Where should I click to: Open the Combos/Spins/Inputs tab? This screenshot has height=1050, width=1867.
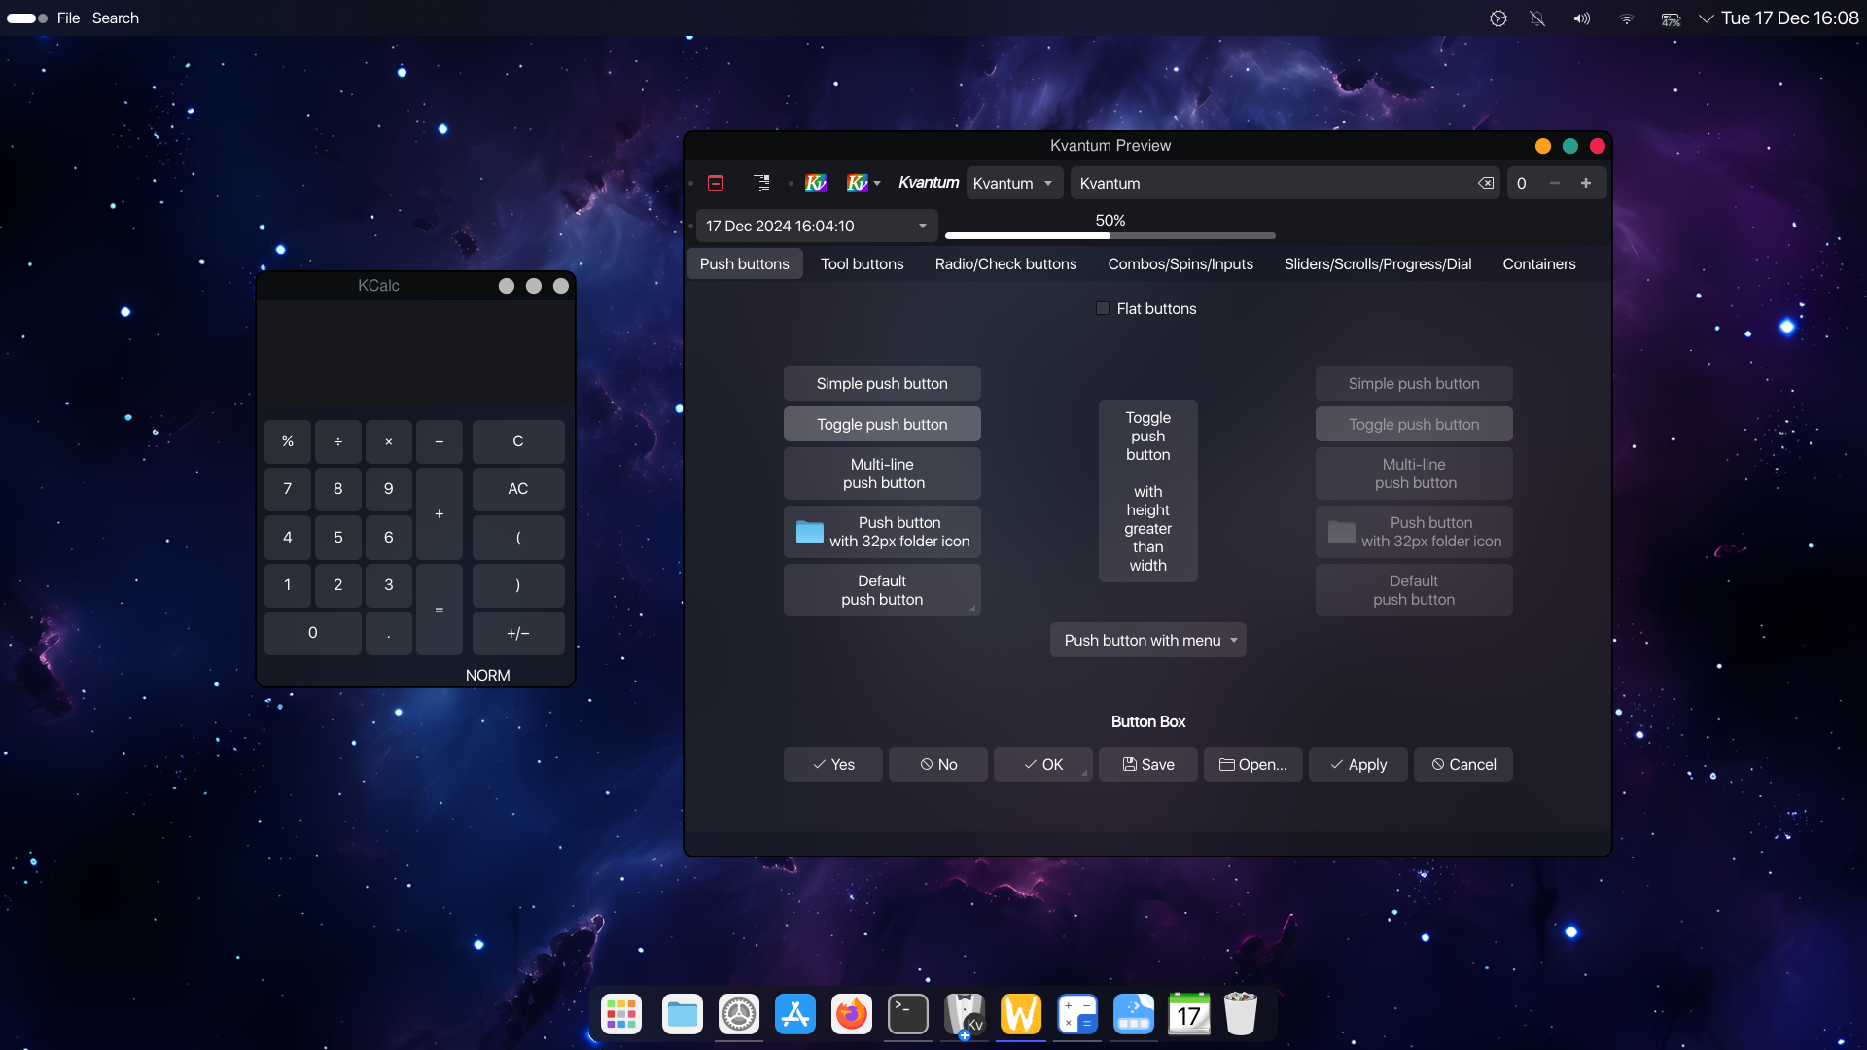pyautogui.click(x=1180, y=263)
